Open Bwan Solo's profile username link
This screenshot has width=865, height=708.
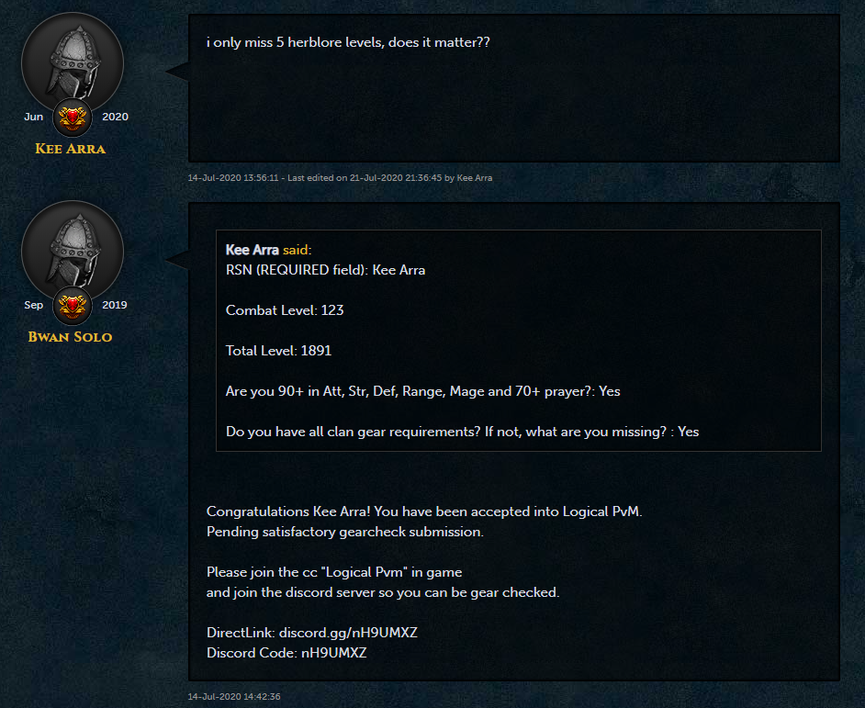pyautogui.click(x=70, y=337)
